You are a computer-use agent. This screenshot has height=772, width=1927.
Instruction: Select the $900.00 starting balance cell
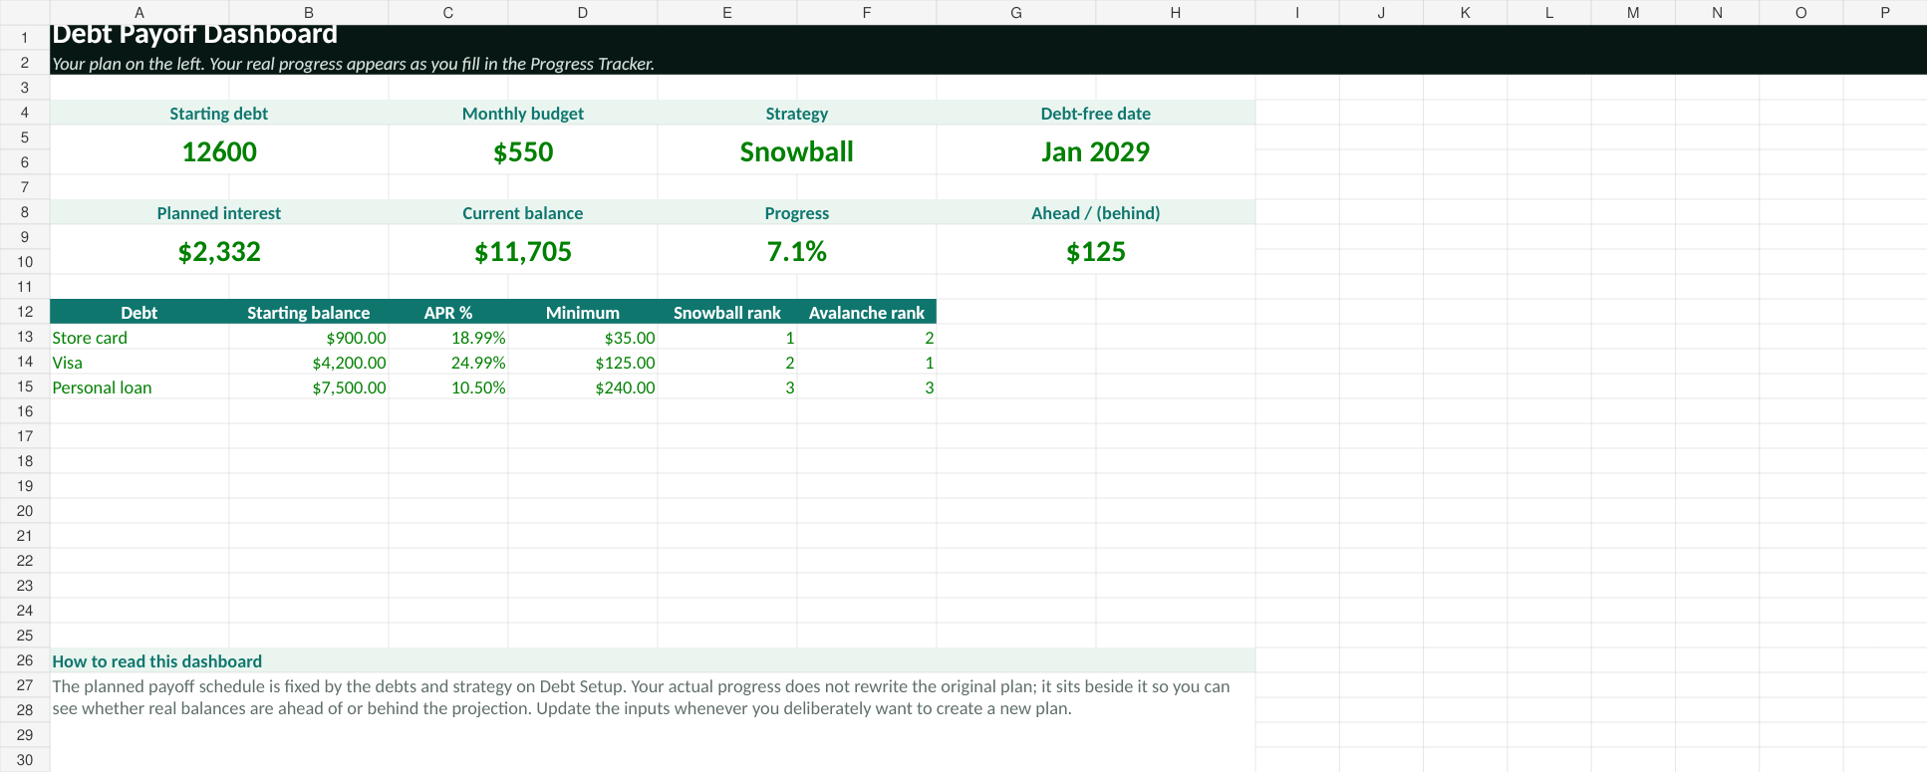point(309,338)
